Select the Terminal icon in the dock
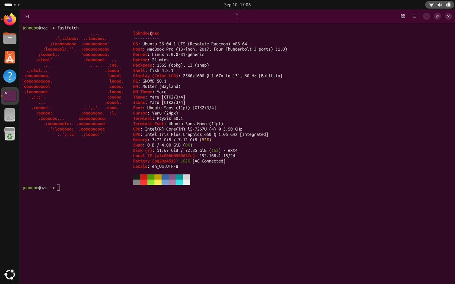This screenshot has height=284, width=455. tap(10, 95)
